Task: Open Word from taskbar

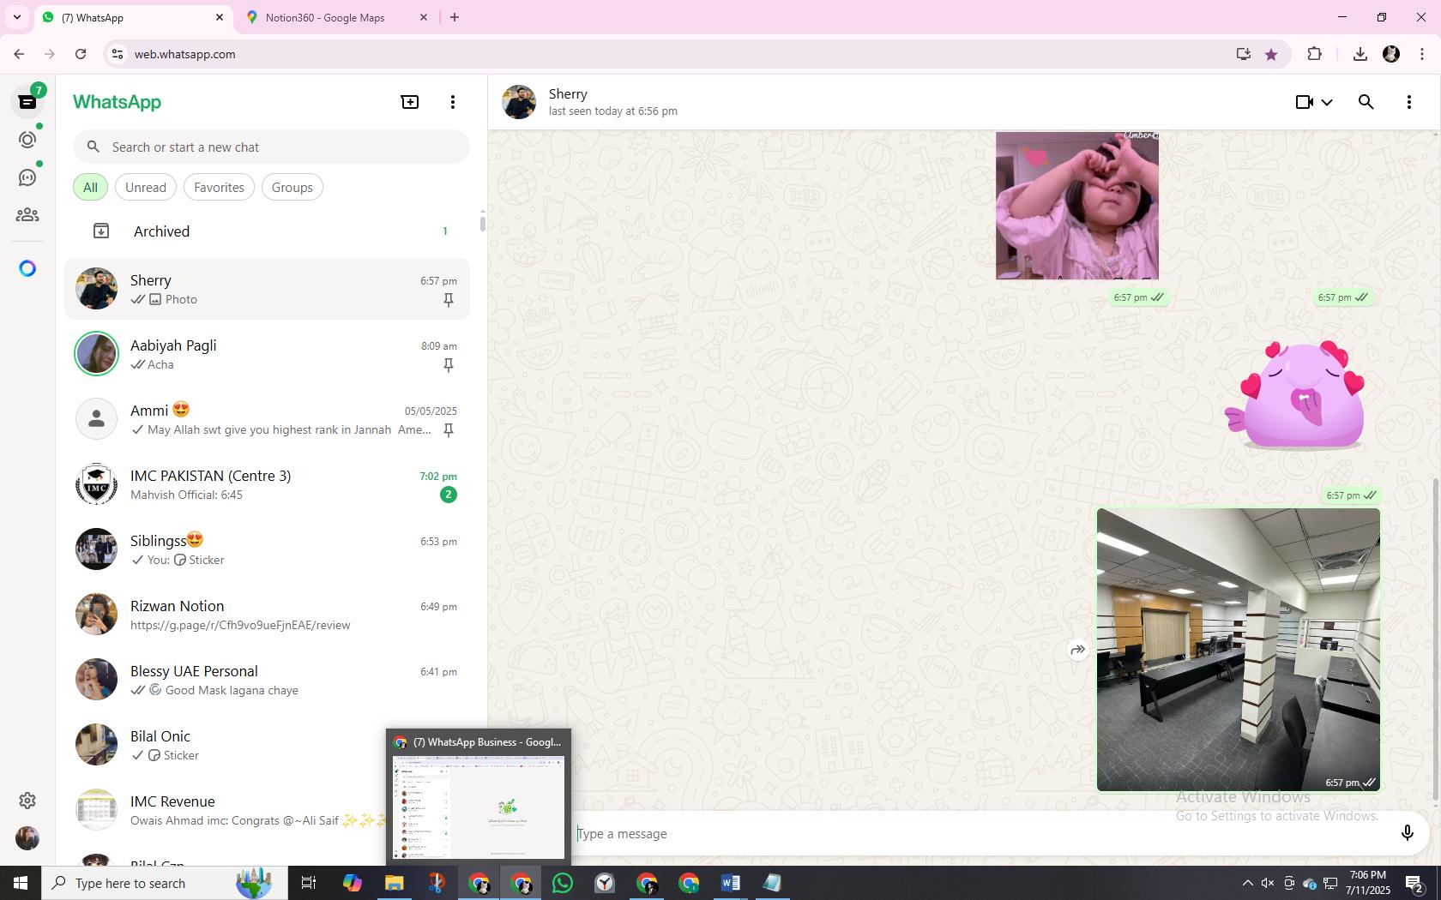Action: click(731, 883)
